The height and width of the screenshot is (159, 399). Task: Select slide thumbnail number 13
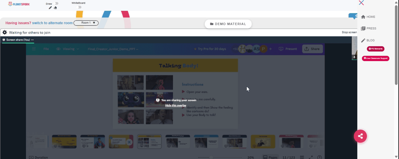(206, 142)
